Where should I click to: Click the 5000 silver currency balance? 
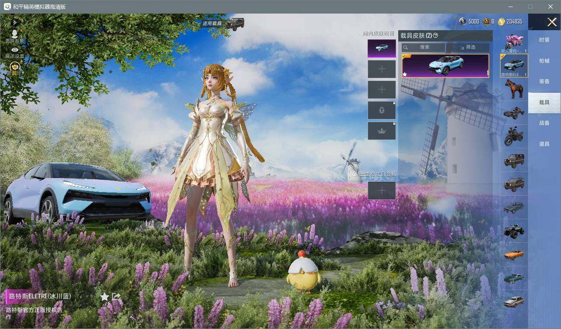click(x=470, y=21)
